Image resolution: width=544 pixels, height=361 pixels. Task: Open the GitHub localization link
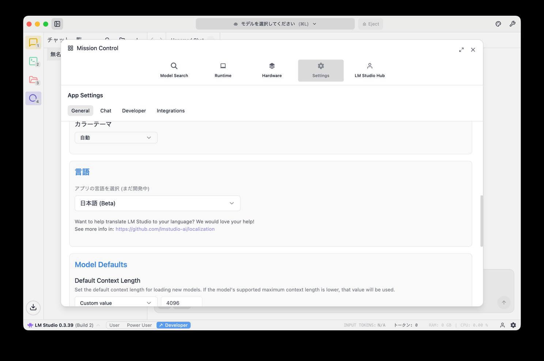click(x=165, y=229)
